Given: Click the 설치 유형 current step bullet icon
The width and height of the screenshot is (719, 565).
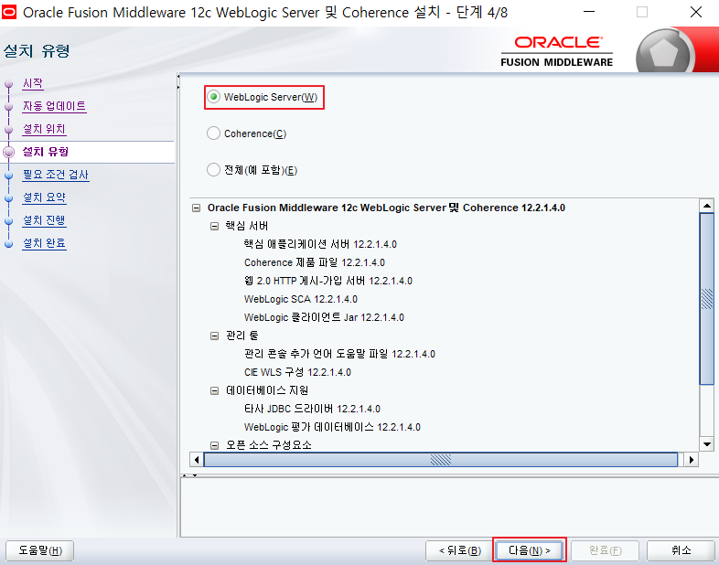Looking at the screenshot, I should point(8,152).
